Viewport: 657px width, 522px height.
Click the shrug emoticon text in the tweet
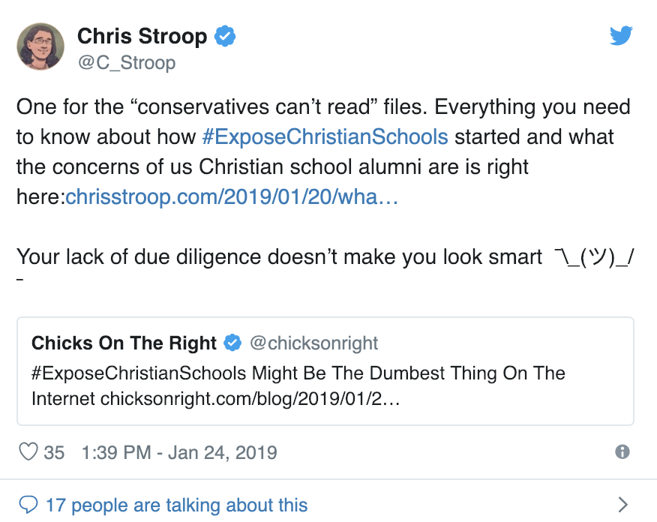[594, 257]
